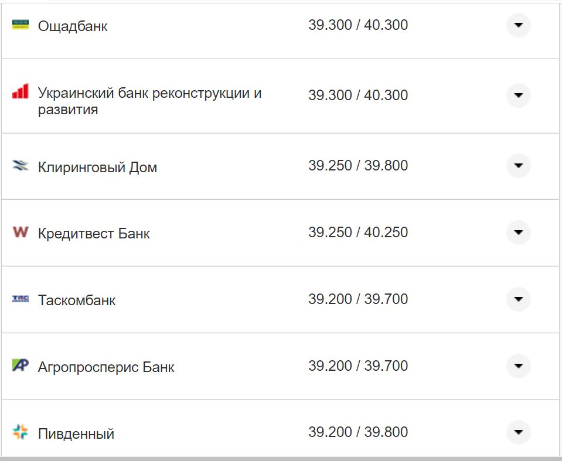This screenshot has height=461, width=562.
Task: Expand details for Украинский банк реконструкции и развития
Action: (x=518, y=94)
